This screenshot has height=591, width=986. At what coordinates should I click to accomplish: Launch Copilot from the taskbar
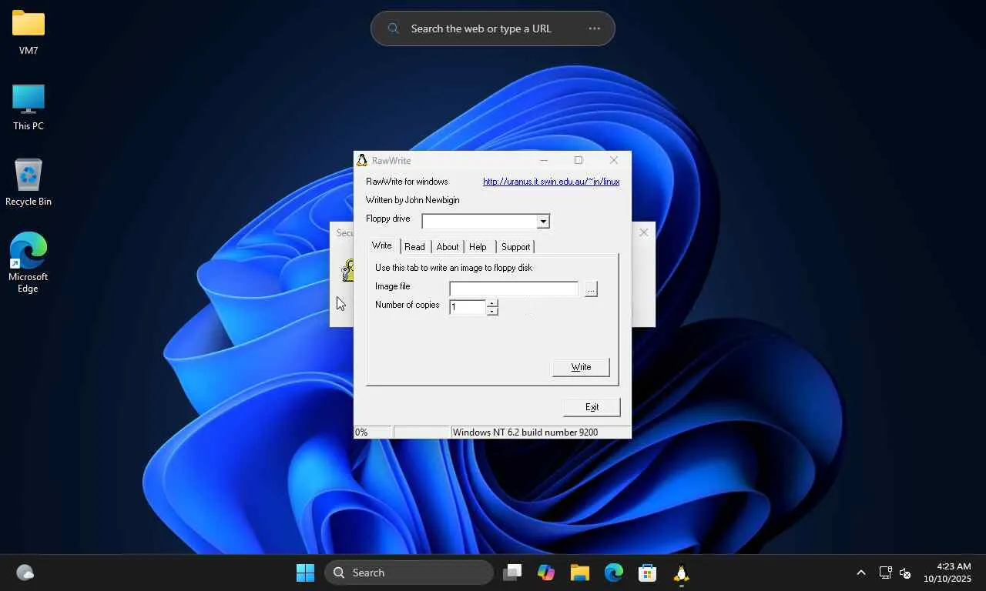click(x=546, y=573)
